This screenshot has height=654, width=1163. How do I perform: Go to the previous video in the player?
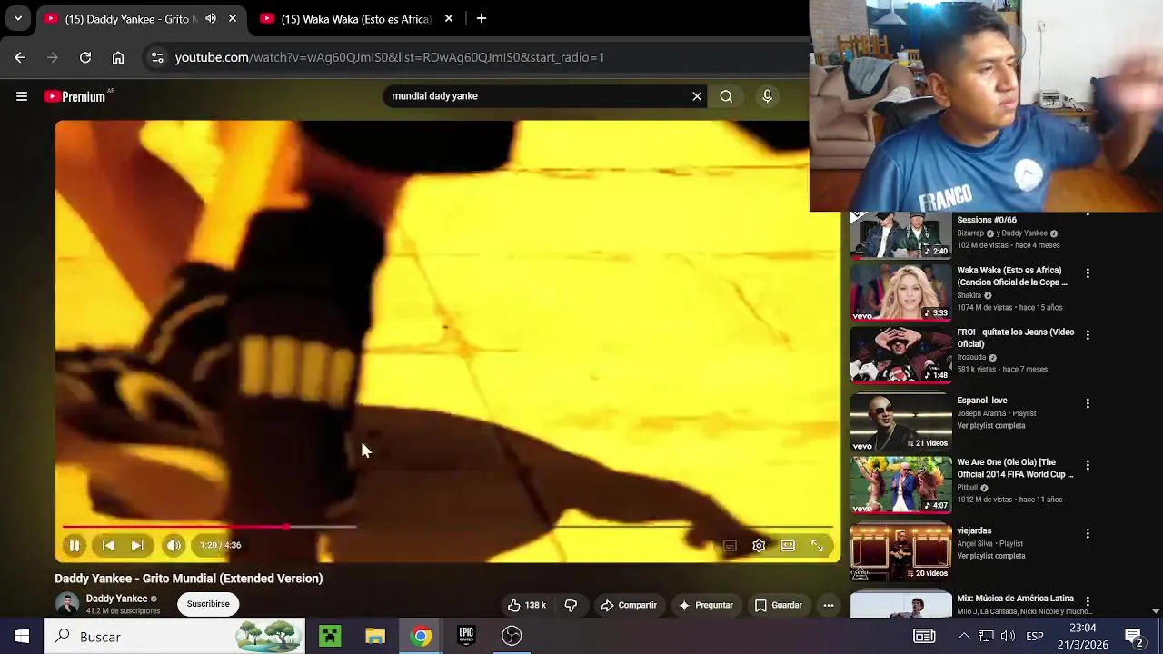(108, 545)
